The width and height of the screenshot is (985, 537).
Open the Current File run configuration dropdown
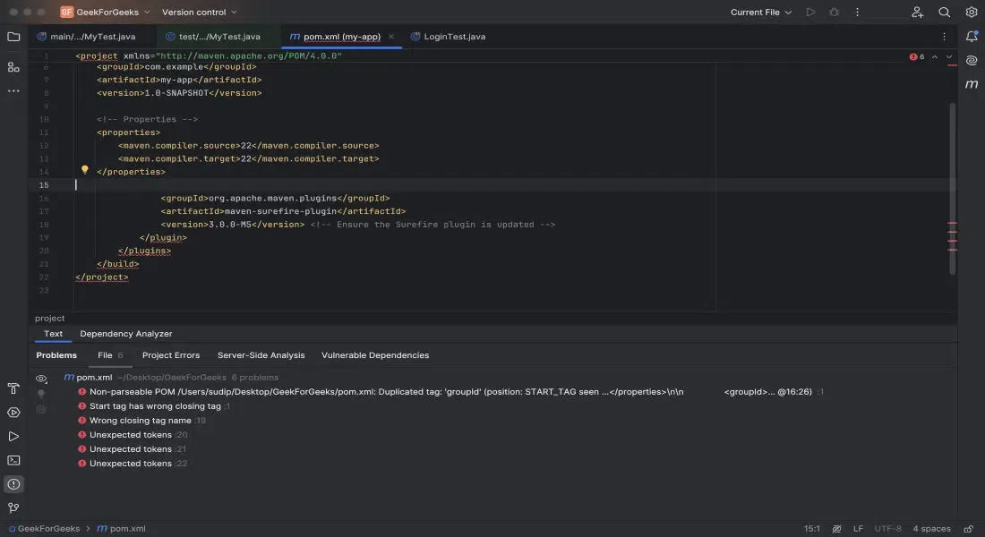pos(761,12)
